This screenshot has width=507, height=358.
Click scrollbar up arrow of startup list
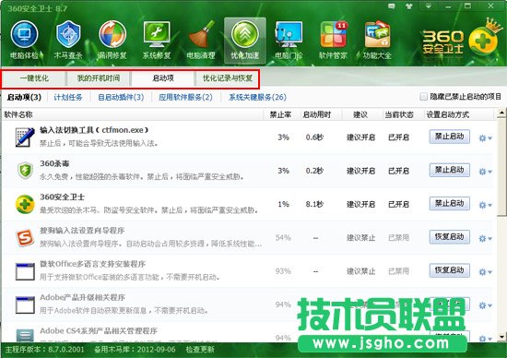501,113
